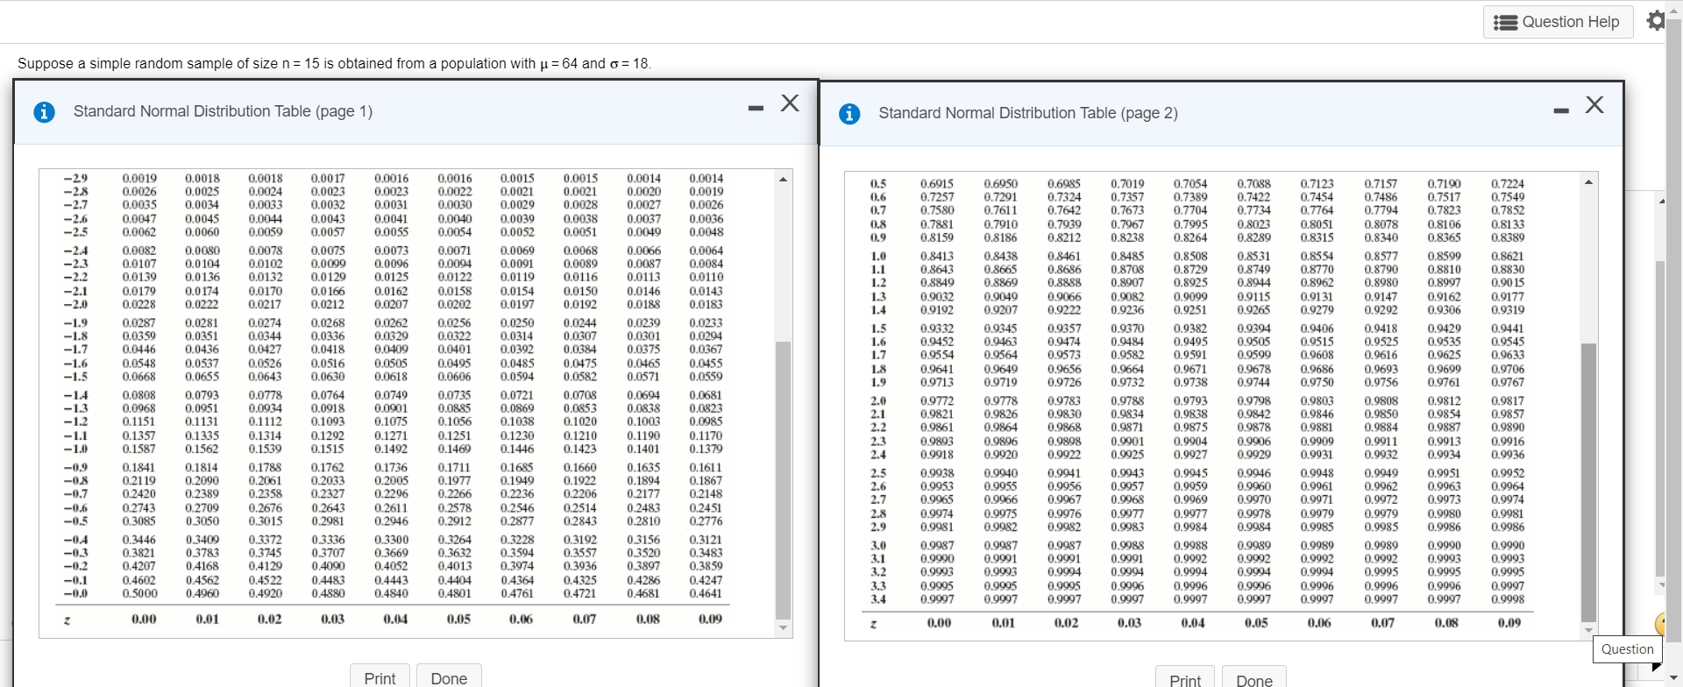The height and width of the screenshot is (687, 1683).
Task: Click Print button in page 1 dialog
Action: click(x=380, y=677)
